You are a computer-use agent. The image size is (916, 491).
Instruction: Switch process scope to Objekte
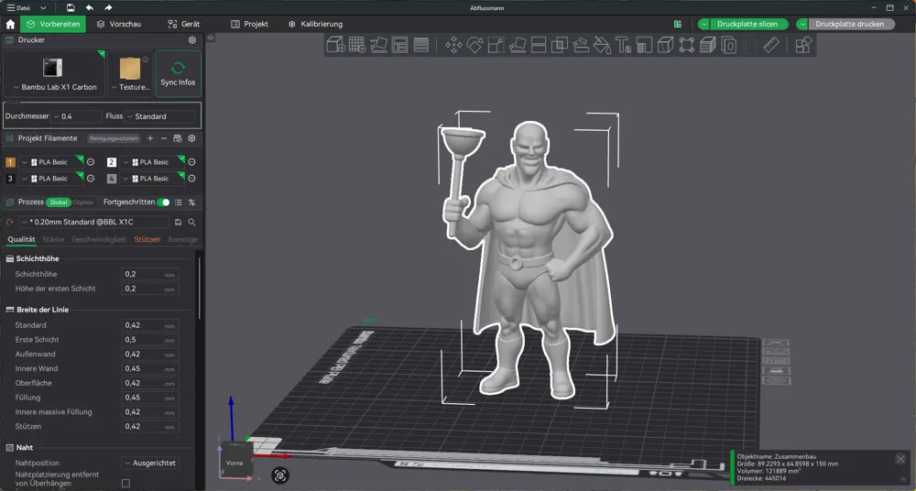[x=83, y=202]
